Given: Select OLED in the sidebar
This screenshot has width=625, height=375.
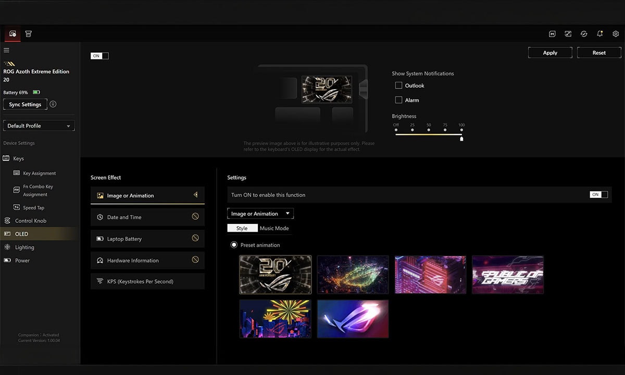Looking at the screenshot, I should click(40, 234).
